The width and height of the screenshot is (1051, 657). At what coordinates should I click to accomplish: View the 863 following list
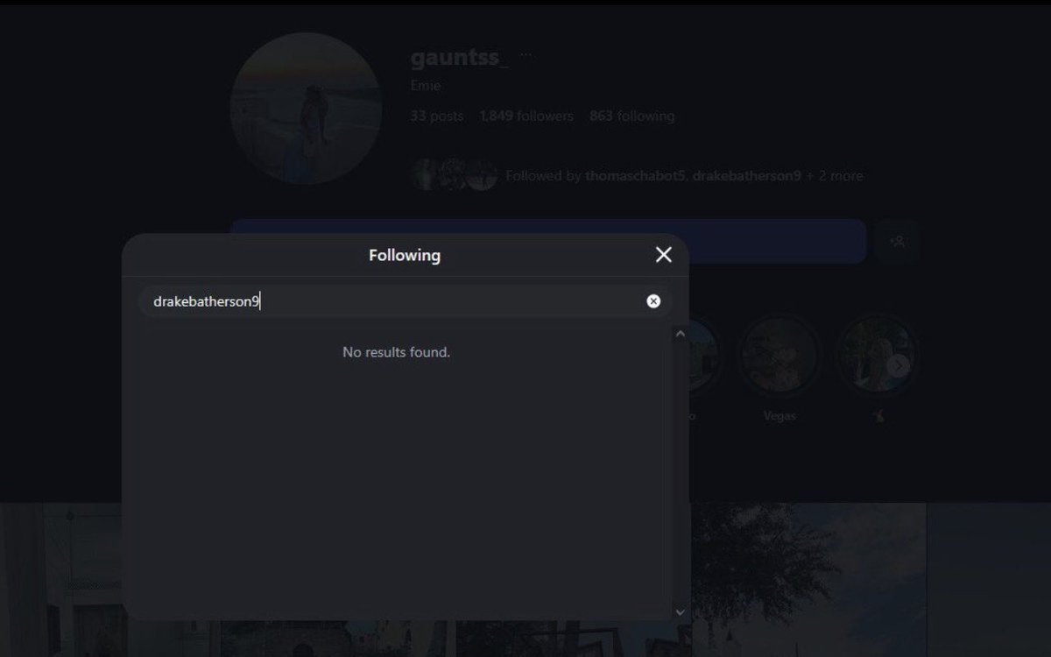pos(631,116)
